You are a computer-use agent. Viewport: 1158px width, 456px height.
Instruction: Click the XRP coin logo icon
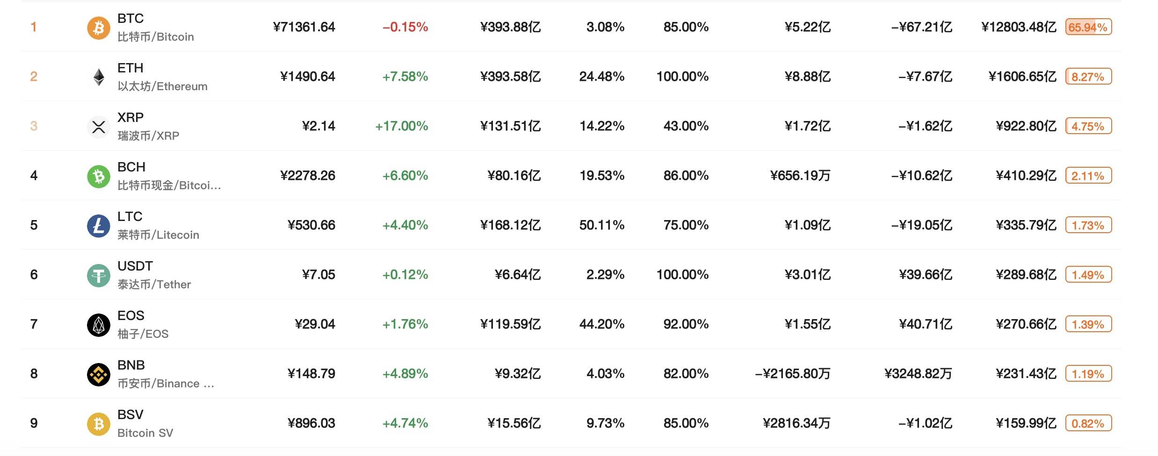(99, 127)
